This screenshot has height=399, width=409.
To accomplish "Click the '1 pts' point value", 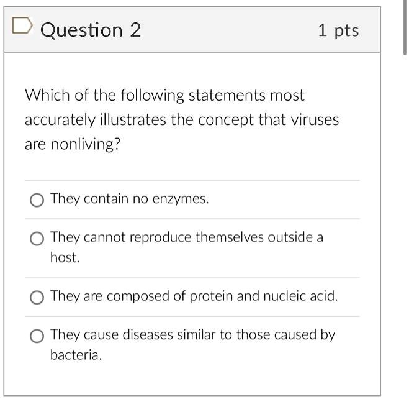I will (338, 31).
